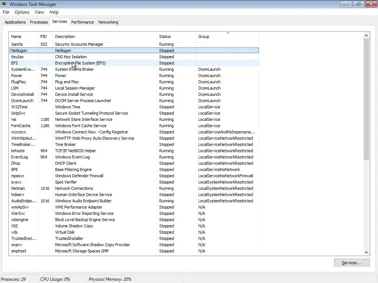Select the VSS service row
378x283 pixels.
coord(134,226)
